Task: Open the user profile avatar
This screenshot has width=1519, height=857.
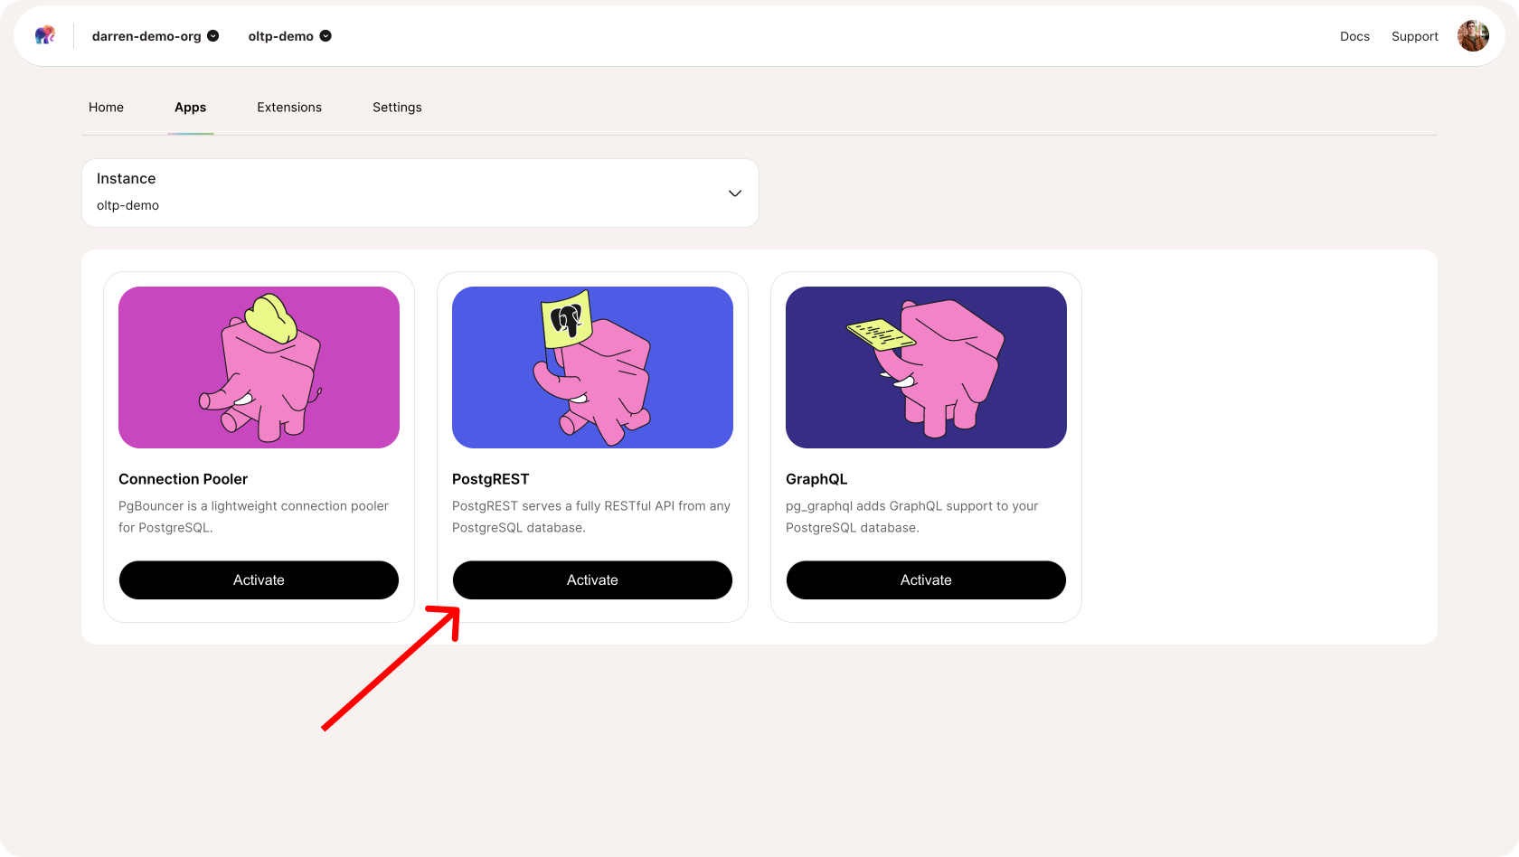Action: [x=1473, y=36]
